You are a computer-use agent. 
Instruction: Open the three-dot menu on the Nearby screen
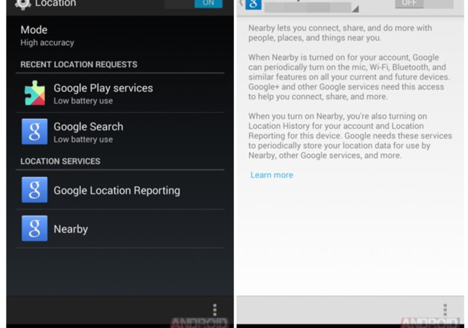(x=445, y=309)
